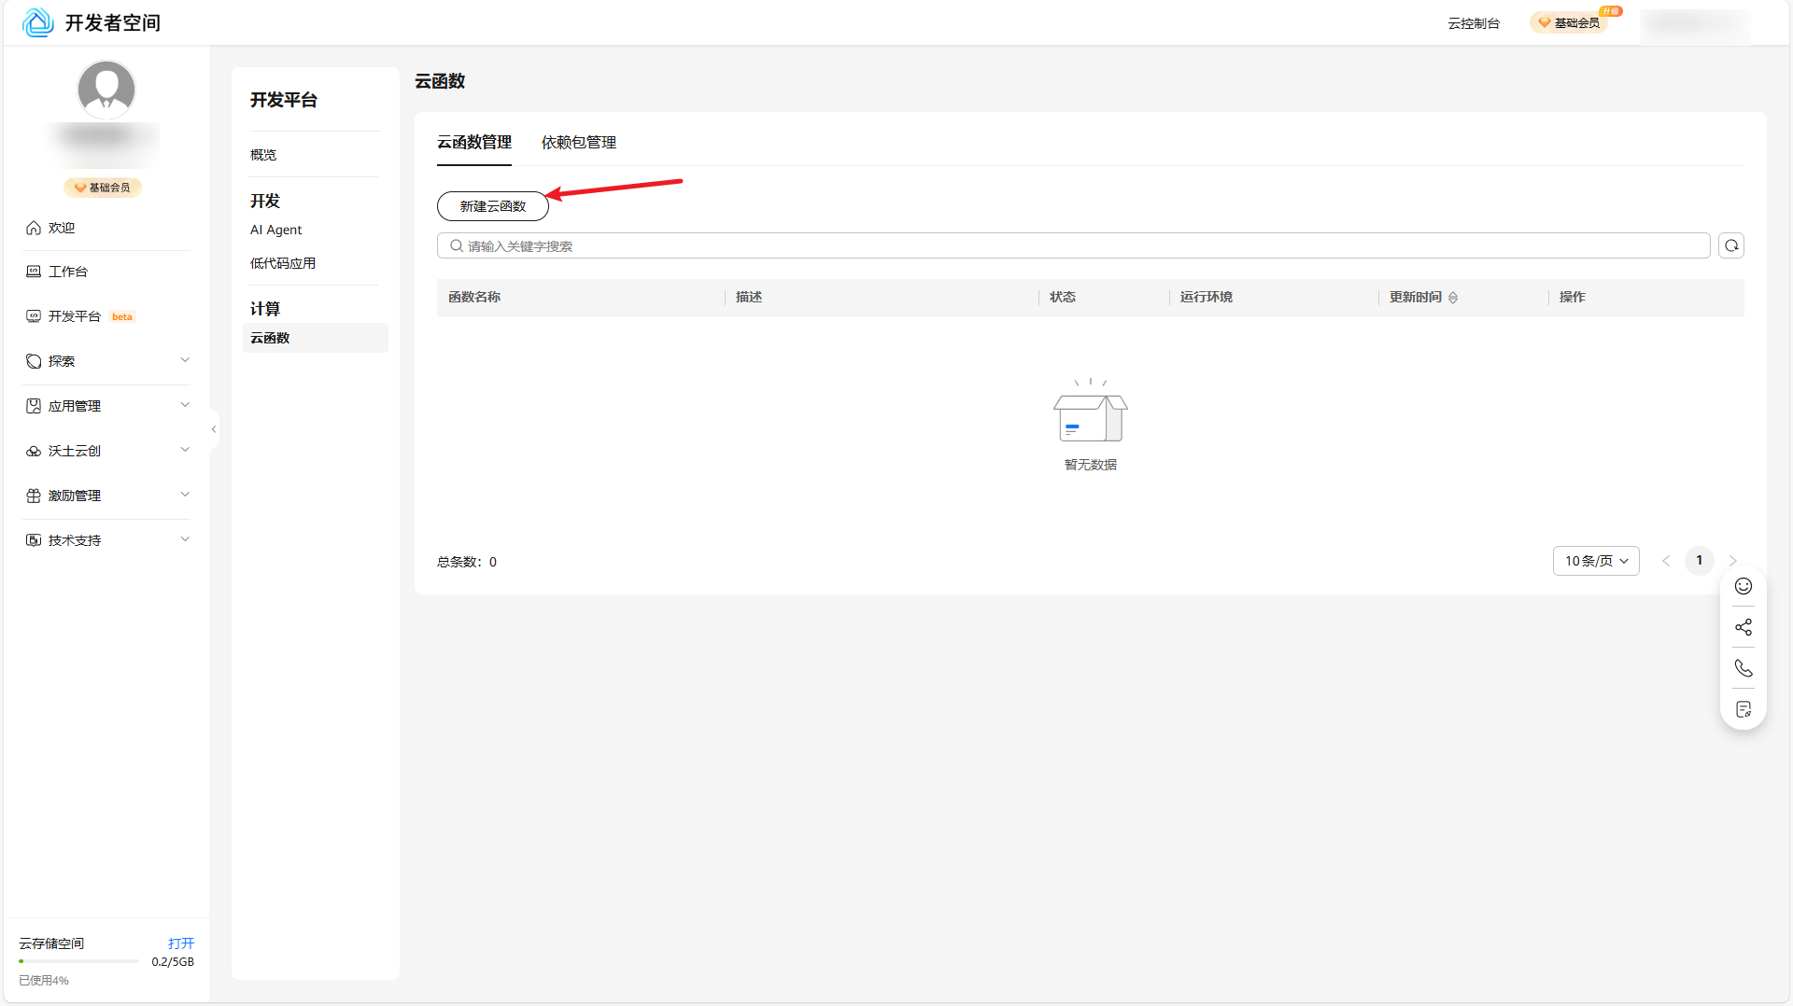Open the 云控制台 link
The width and height of the screenshot is (1793, 1006).
coord(1474,23)
